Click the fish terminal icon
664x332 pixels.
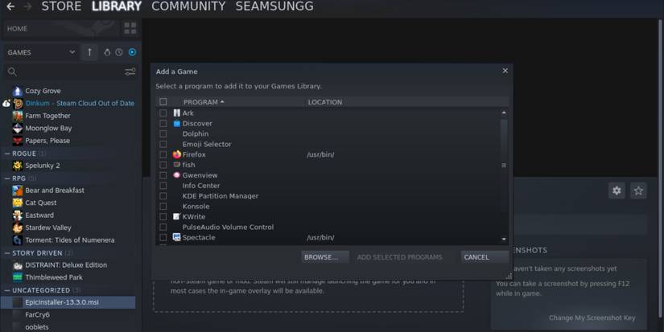pyautogui.click(x=176, y=165)
